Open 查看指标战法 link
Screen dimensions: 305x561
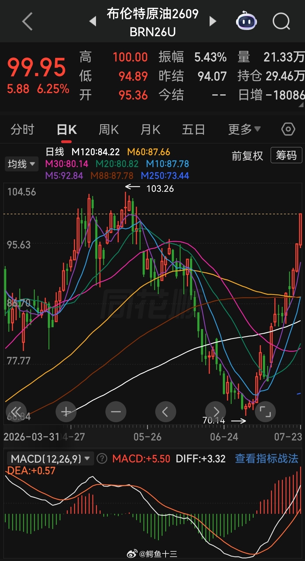coord(267,458)
